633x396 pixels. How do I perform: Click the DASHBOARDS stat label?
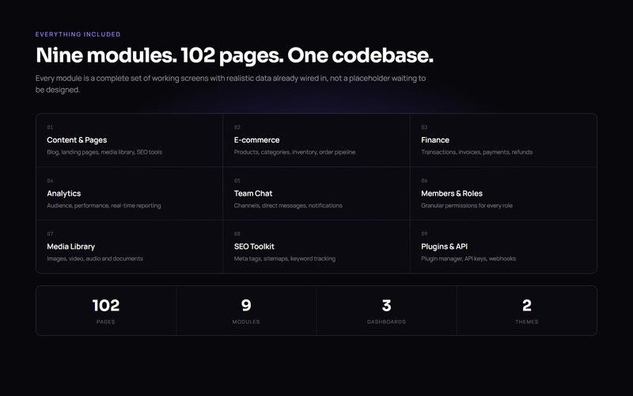[386, 322]
